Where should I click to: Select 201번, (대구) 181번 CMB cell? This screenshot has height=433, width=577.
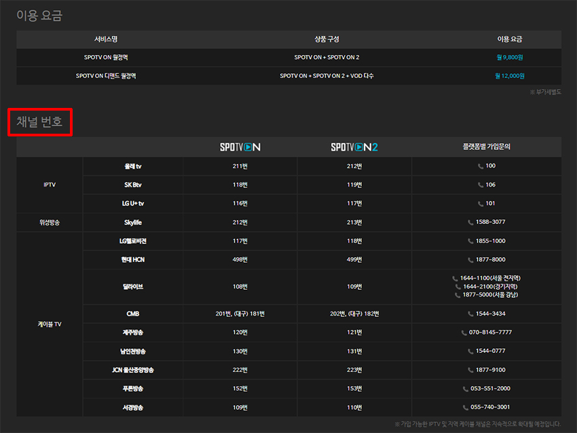click(240, 314)
